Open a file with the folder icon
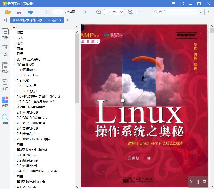The height and width of the screenshot is (189, 214). click(x=8, y=12)
